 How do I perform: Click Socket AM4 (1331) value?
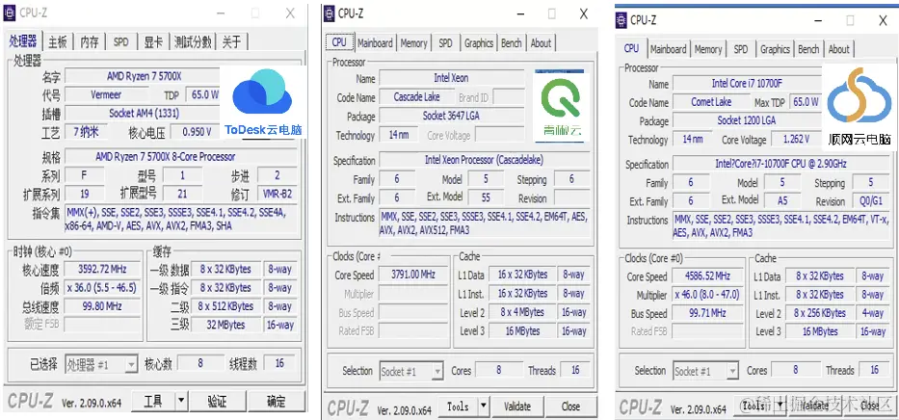tap(144, 114)
